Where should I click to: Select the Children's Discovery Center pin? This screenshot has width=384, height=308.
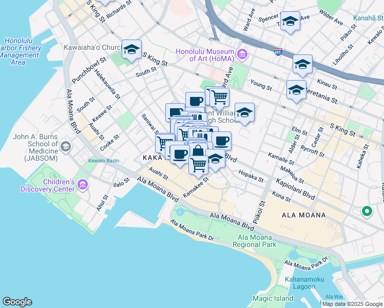[83, 184]
